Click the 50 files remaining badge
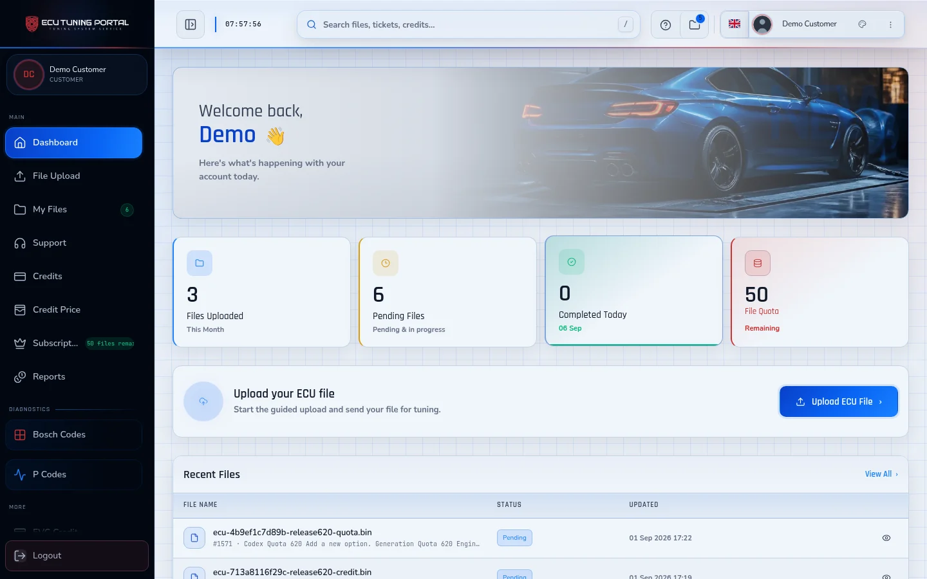Image resolution: width=927 pixels, height=579 pixels. coord(111,344)
